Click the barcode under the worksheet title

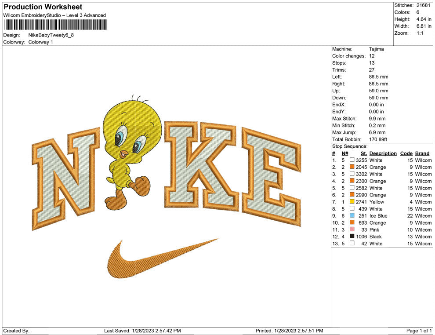tap(55, 25)
